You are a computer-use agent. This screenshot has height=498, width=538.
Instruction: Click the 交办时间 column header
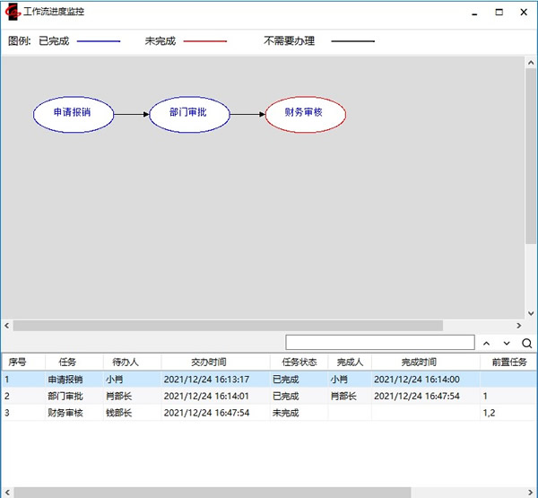(x=209, y=362)
